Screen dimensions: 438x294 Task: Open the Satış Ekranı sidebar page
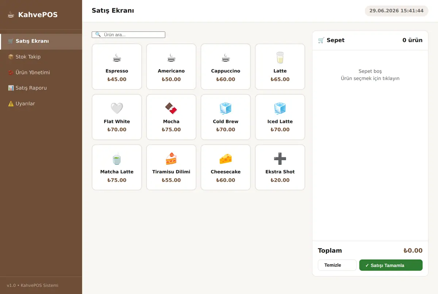click(x=41, y=41)
